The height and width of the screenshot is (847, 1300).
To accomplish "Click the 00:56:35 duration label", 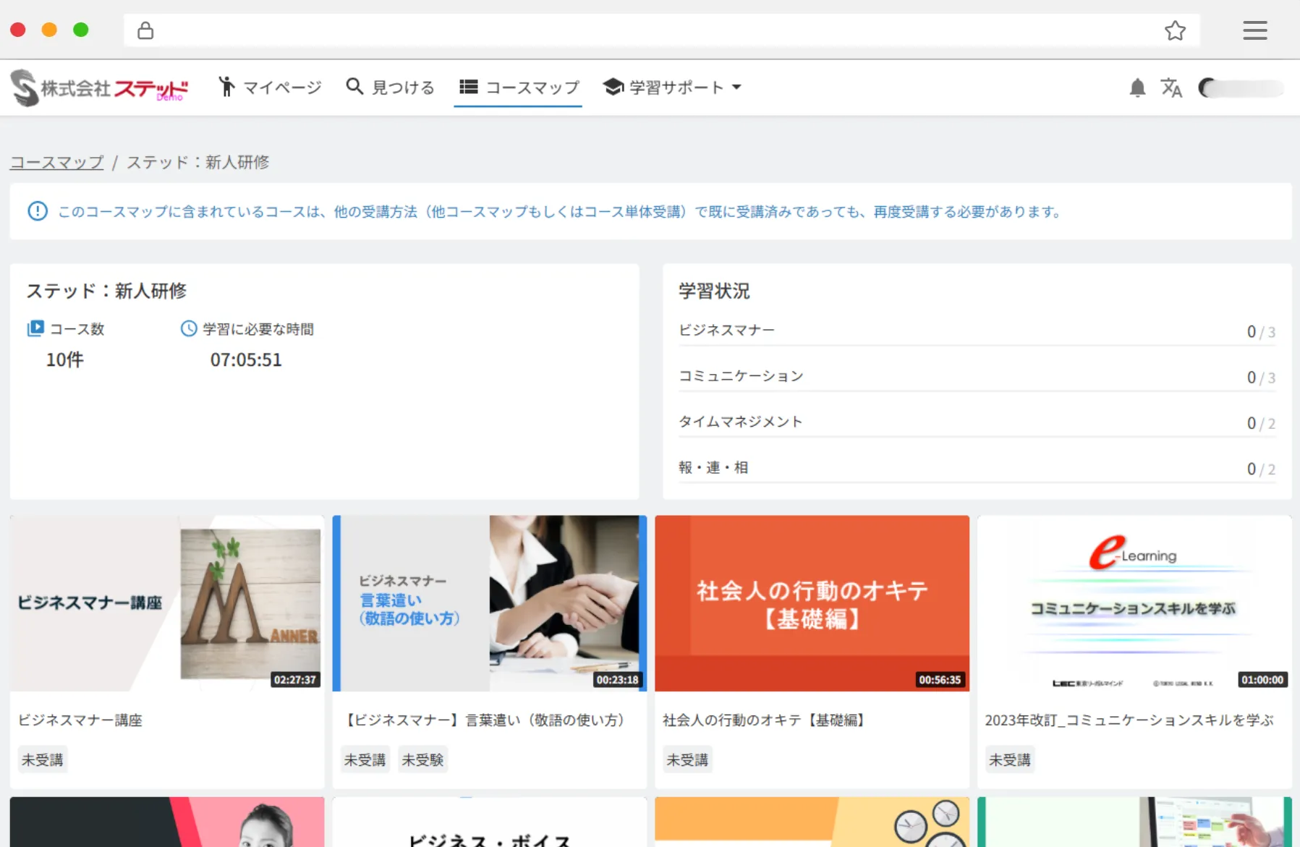I will (x=940, y=680).
